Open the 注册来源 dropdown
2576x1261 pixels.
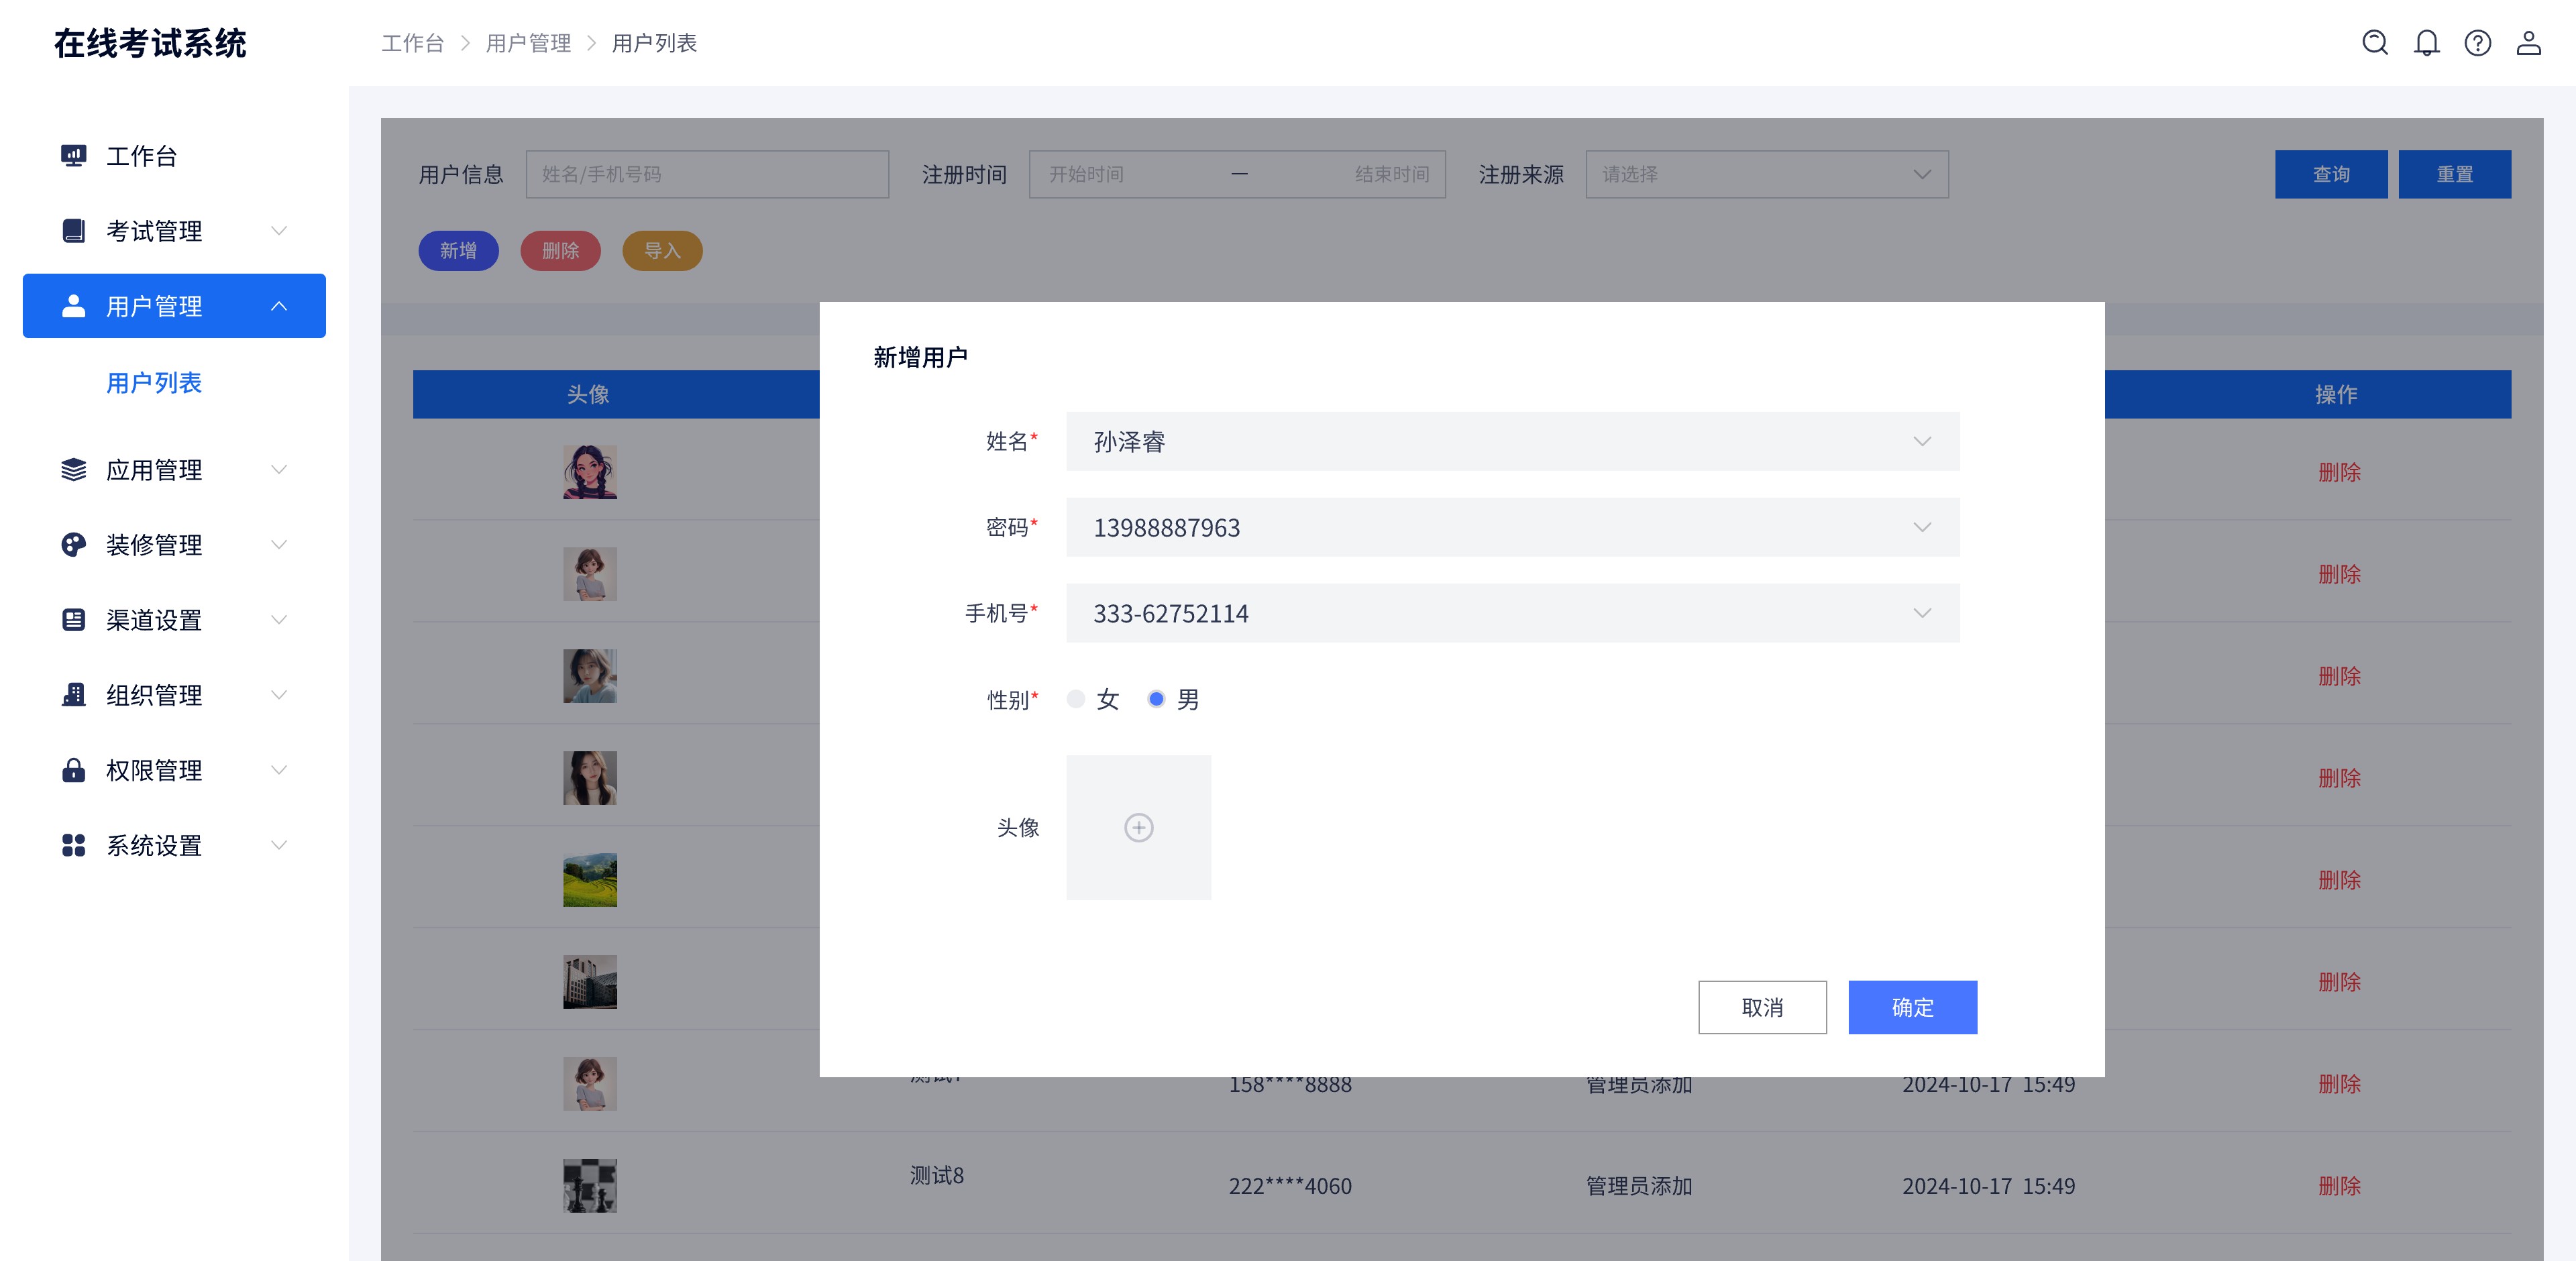coord(1766,174)
